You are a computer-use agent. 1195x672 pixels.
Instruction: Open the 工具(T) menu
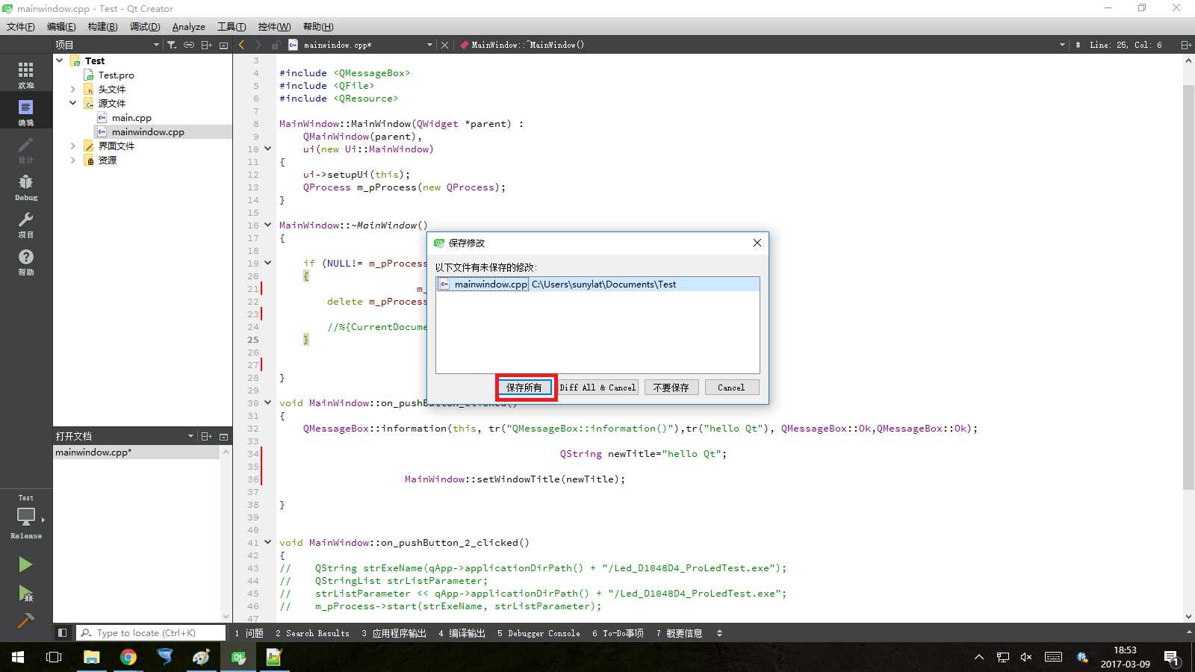pyautogui.click(x=232, y=26)
